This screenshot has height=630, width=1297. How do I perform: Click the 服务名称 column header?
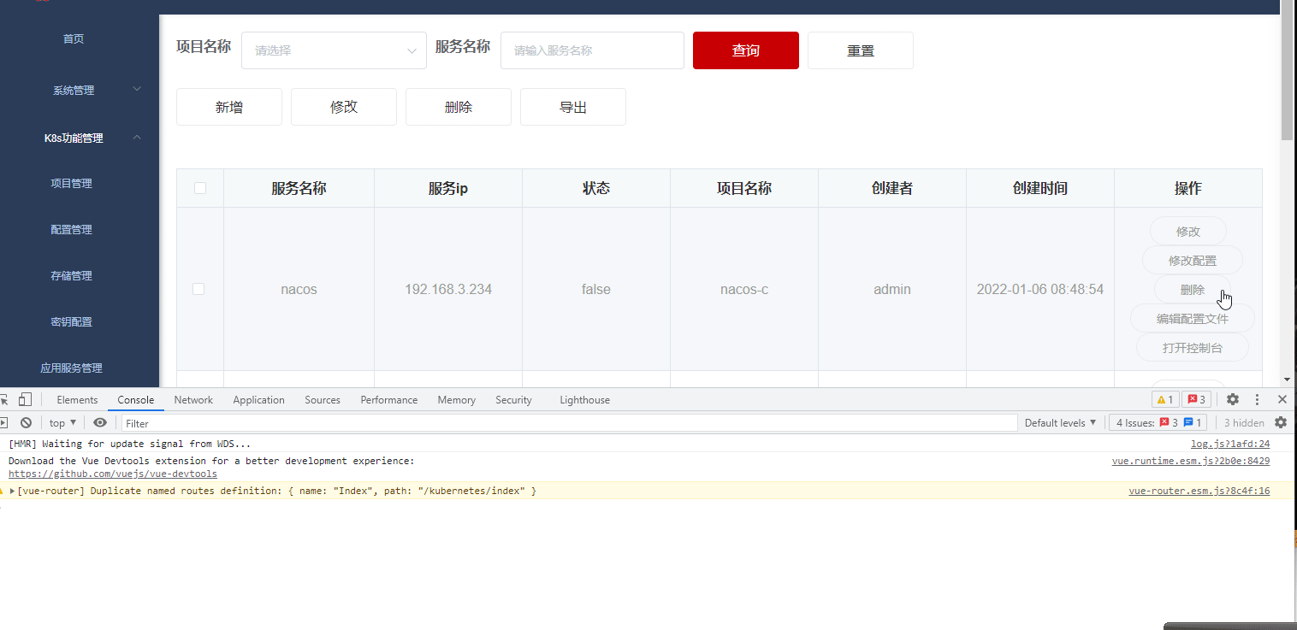coord(299,188)
